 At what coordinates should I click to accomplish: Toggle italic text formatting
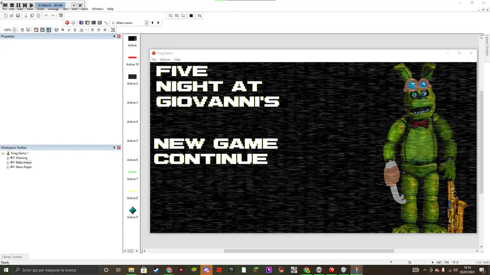(x=69, y=30)
